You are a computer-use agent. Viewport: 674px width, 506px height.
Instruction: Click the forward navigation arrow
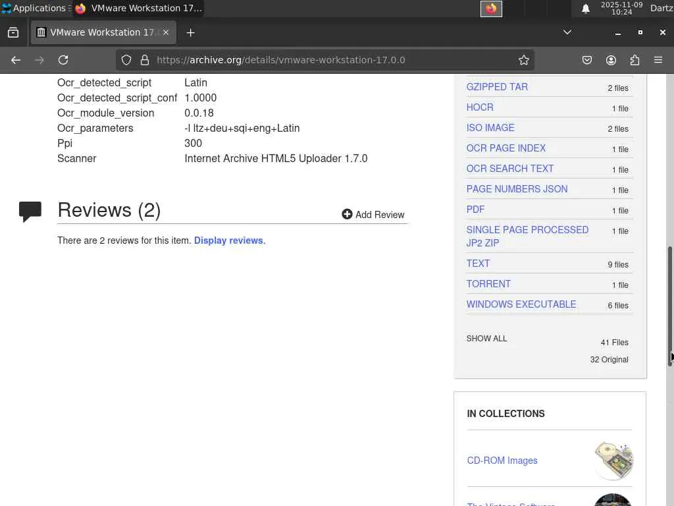tap(39, 60)
